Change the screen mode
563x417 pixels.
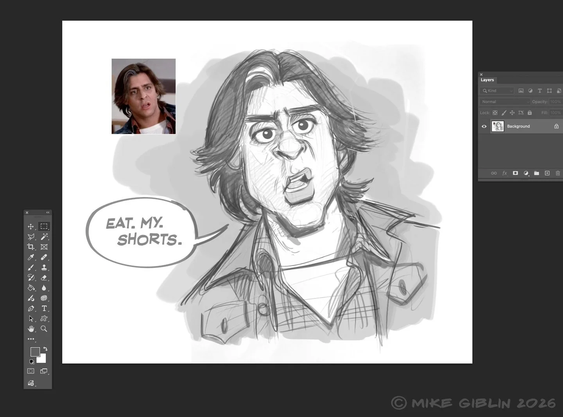coord(44,371)
